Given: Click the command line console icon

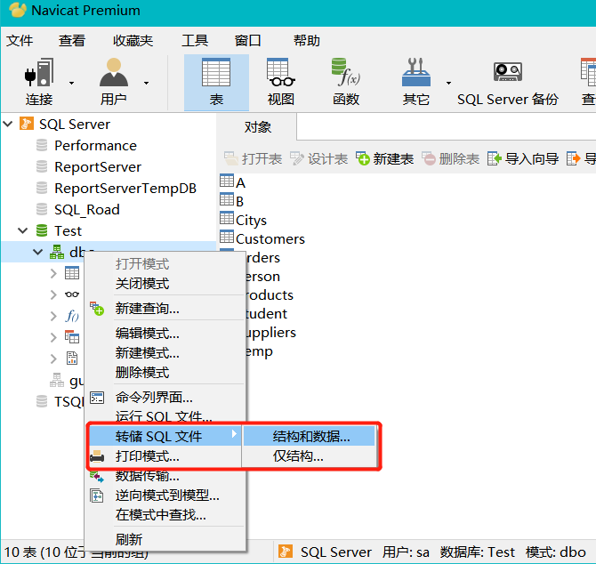Looking at the screenshot, I should [97, 398].
